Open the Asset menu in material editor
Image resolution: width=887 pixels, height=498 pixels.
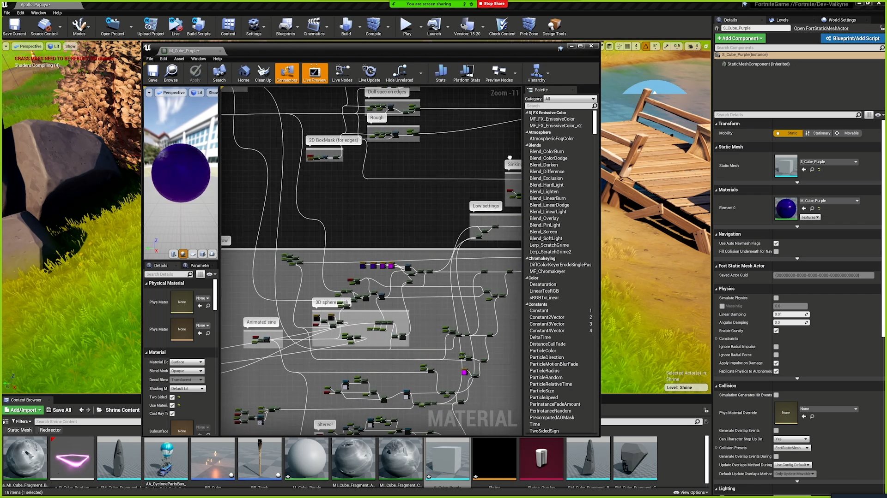(179, 59)
